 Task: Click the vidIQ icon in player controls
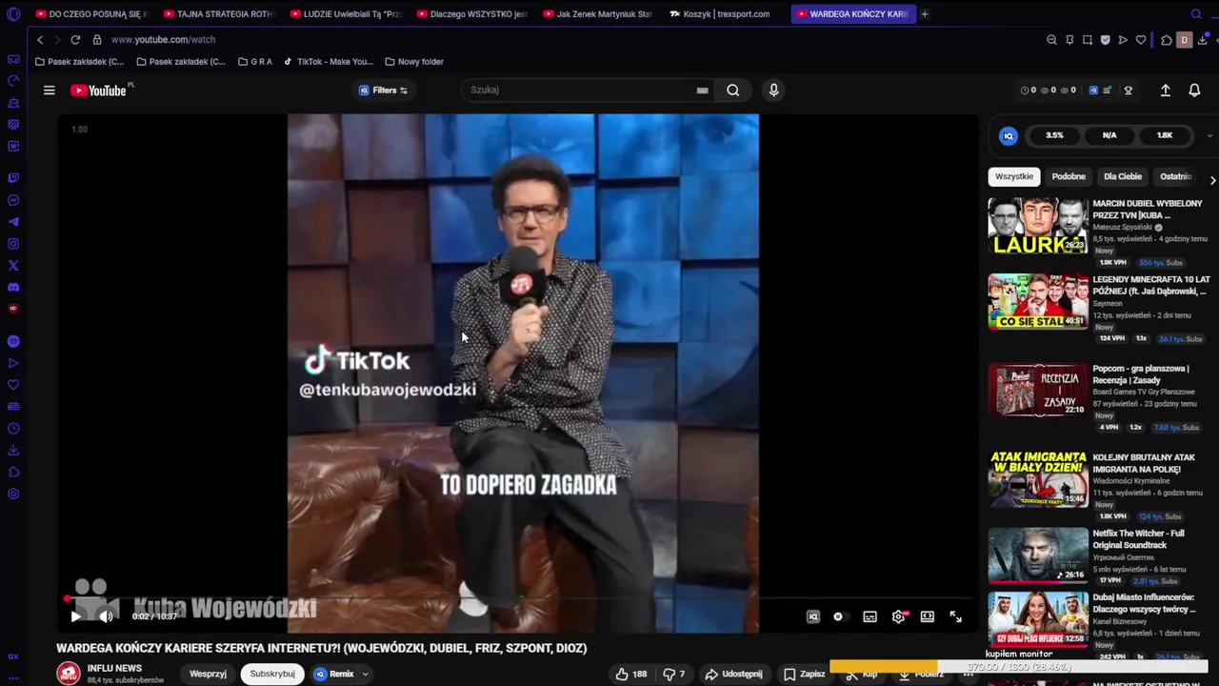point(812,616)
